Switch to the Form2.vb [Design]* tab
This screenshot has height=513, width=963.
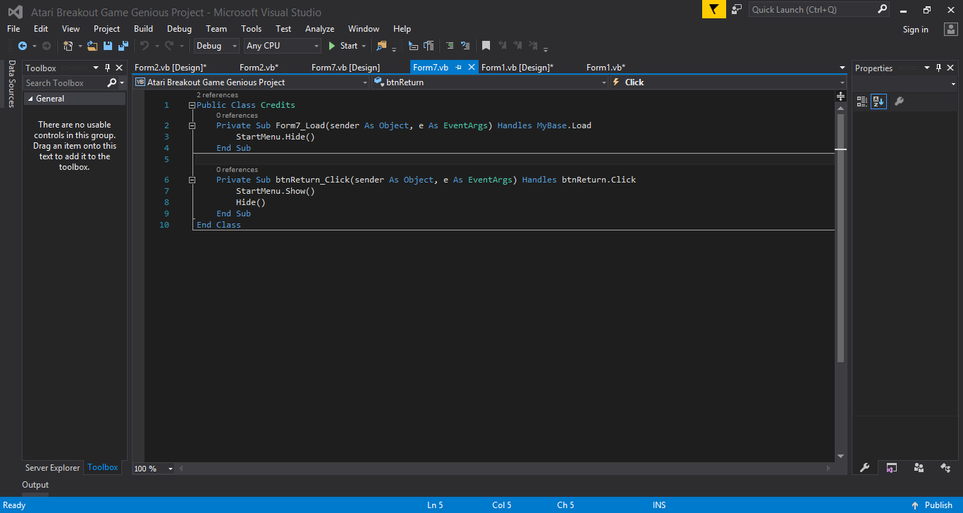coord(171,68)
